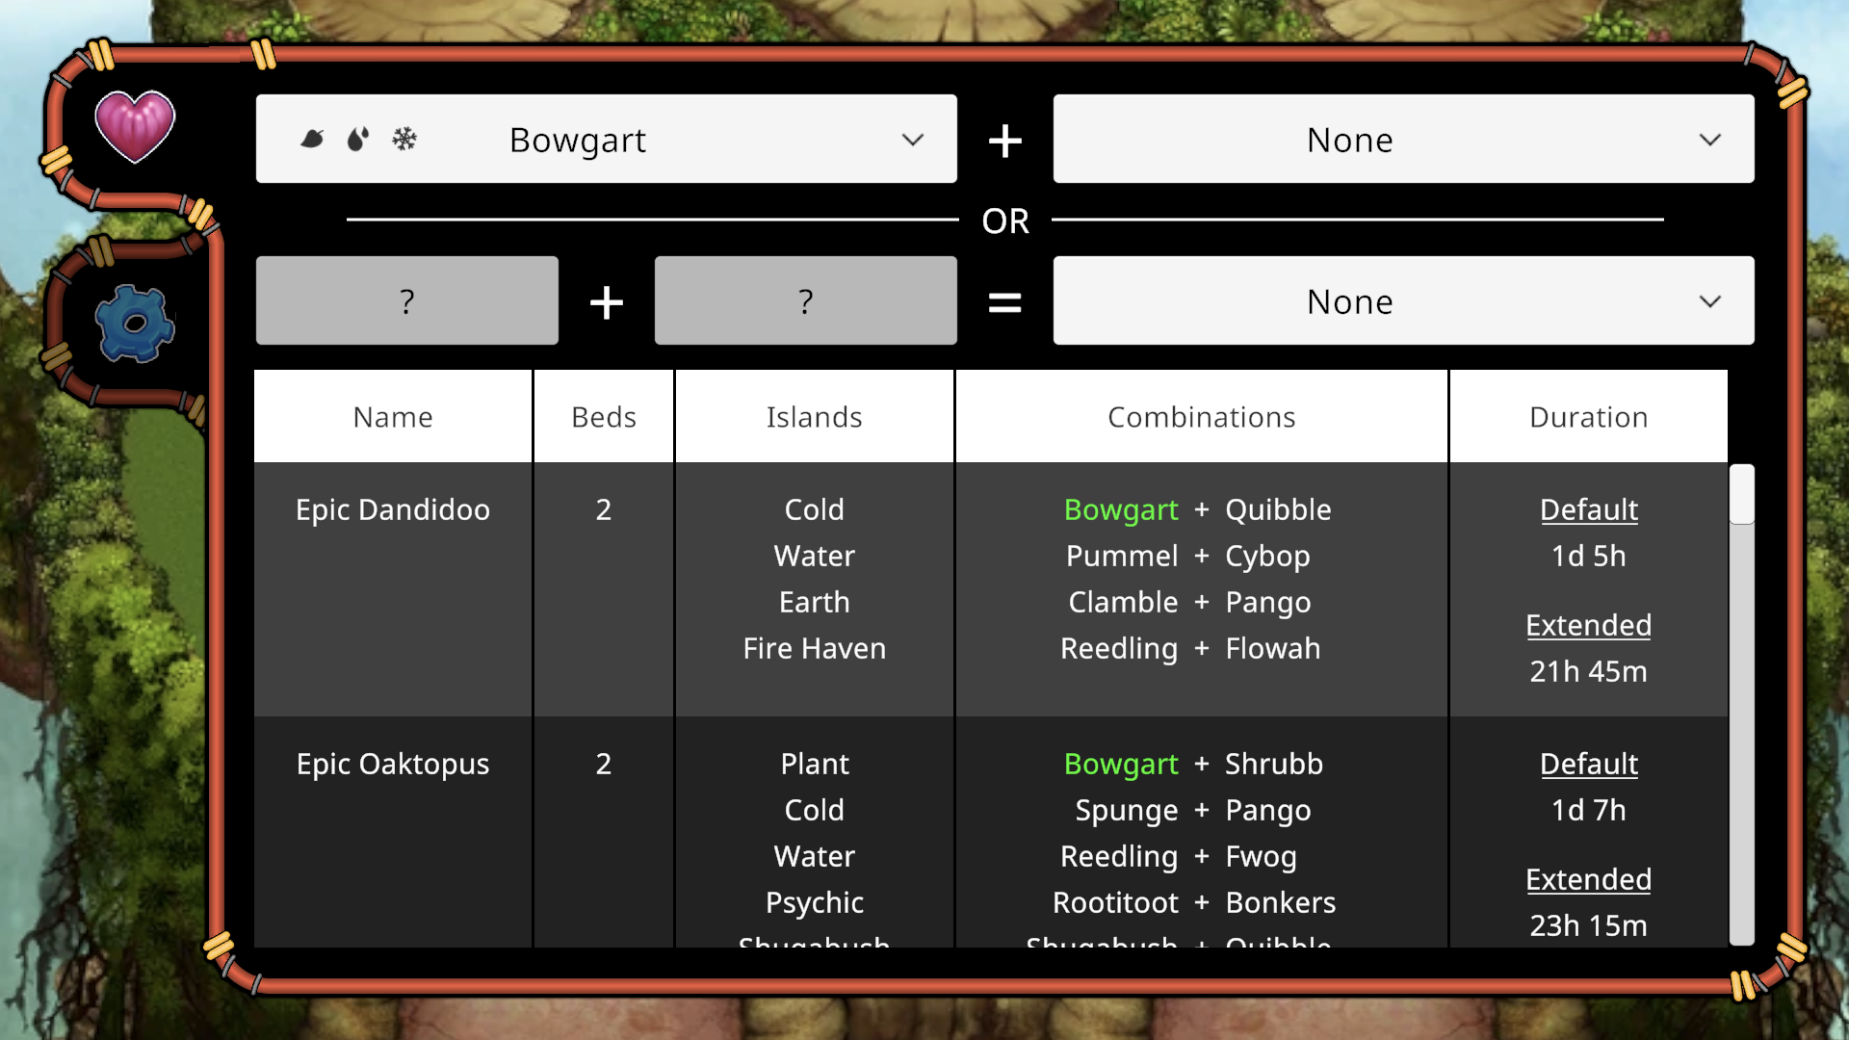Viewport: 1849px width, 1040px height.
Task: Click the Duration column header to sort
Action: [1589, 415]
